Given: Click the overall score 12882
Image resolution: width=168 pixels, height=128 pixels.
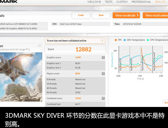Looking at the screenshot, I should pos(83,49).
